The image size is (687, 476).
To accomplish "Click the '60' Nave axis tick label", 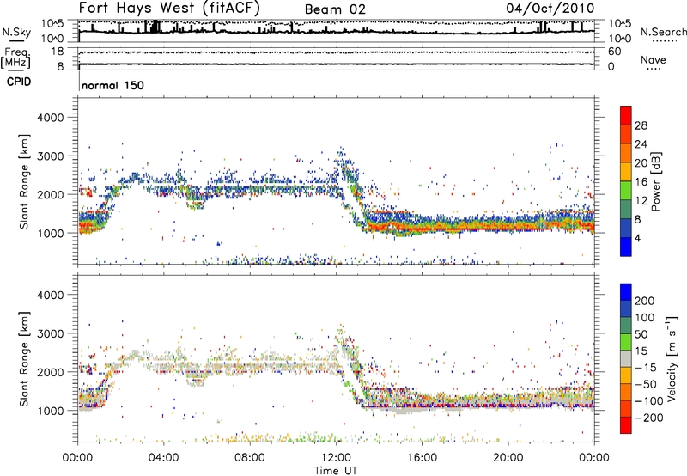I will 614,52.
